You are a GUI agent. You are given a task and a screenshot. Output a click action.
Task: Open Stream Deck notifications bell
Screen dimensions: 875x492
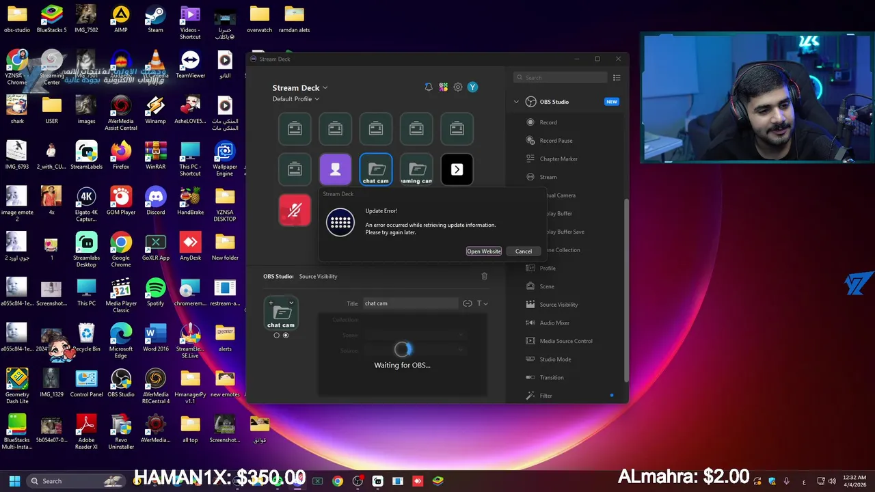(429, 87)
